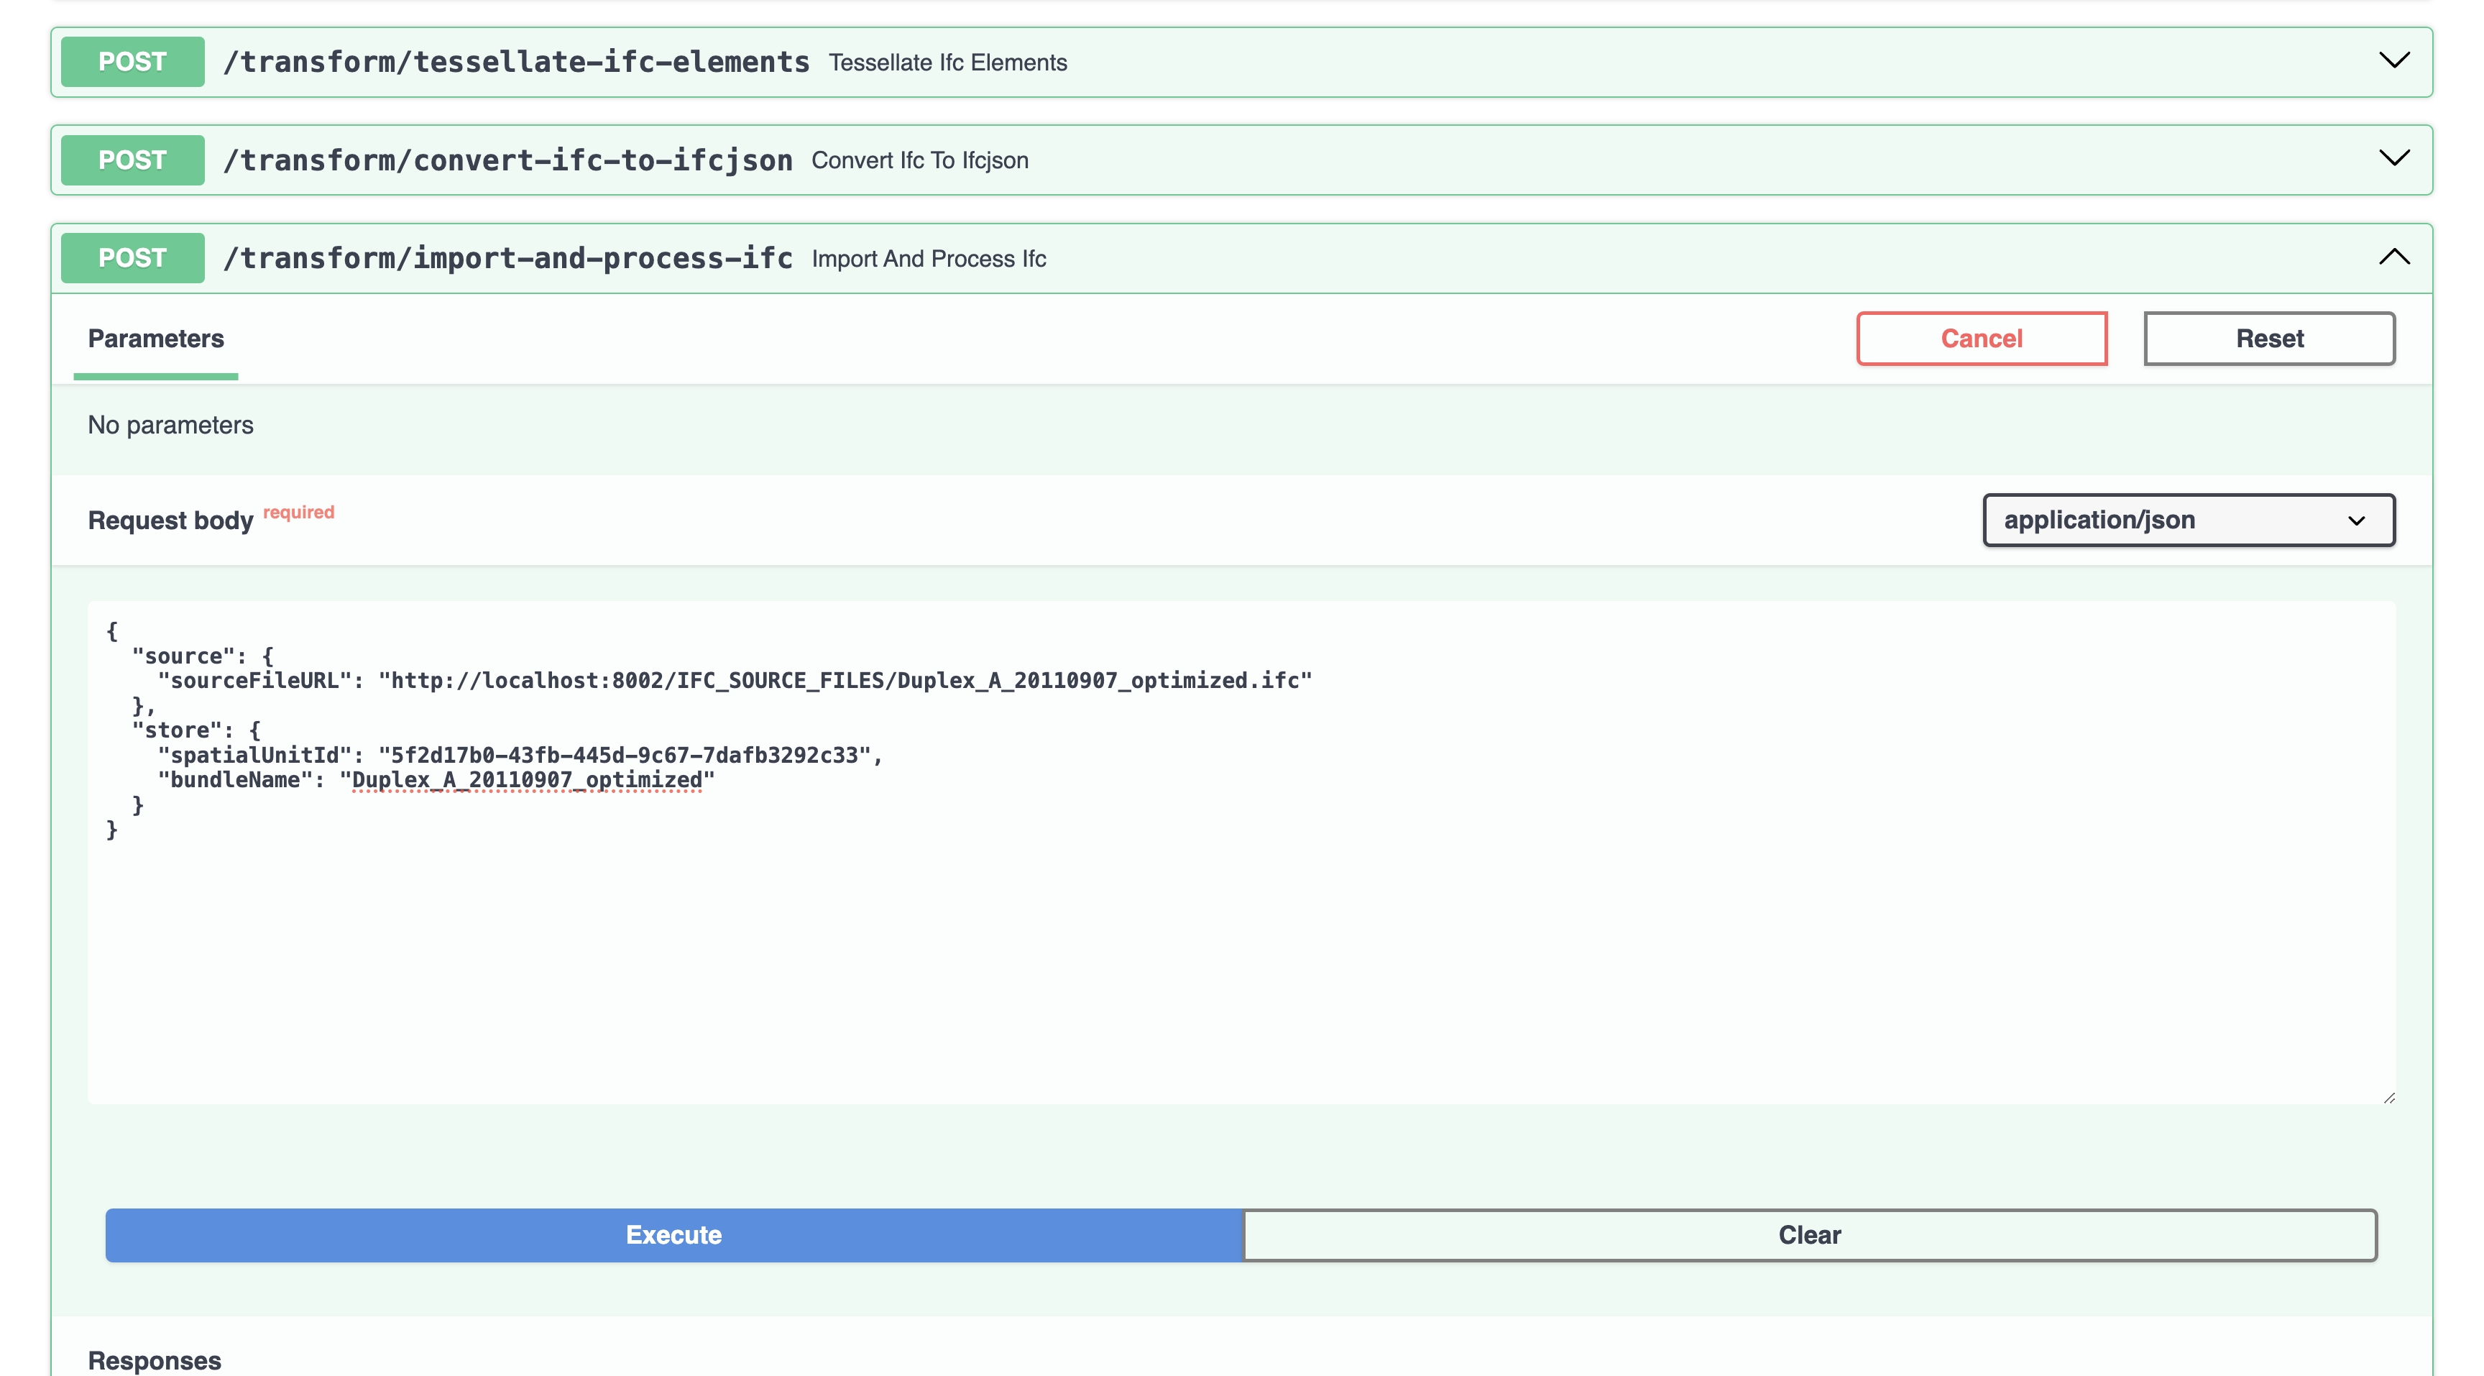Expand the tessellate-ifc-elements endpoint chevron

coord(2393,61)
